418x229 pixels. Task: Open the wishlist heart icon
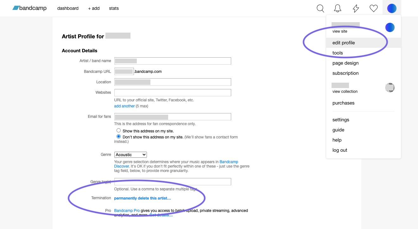click(x=373, y=8)
